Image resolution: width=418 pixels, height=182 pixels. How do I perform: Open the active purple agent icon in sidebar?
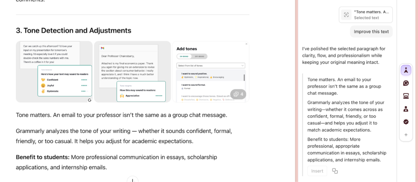(x=406, y=70)
